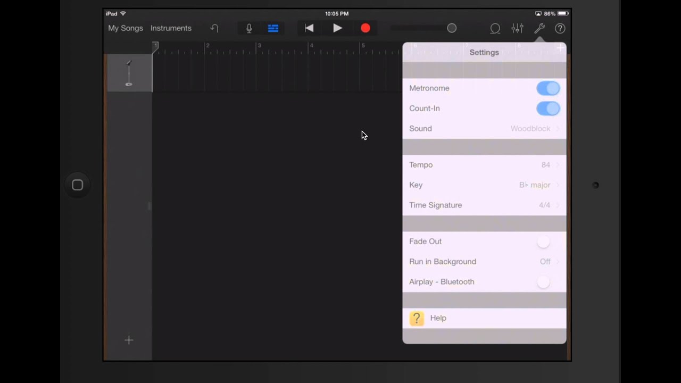The image size is (681, 383).
Task: Click bar 5 on the timeline ruler
Action: coord(363,46)
